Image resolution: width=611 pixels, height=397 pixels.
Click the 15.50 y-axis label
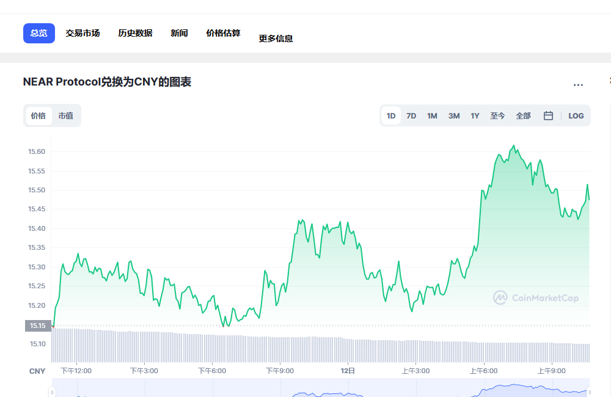click(37, 190)
